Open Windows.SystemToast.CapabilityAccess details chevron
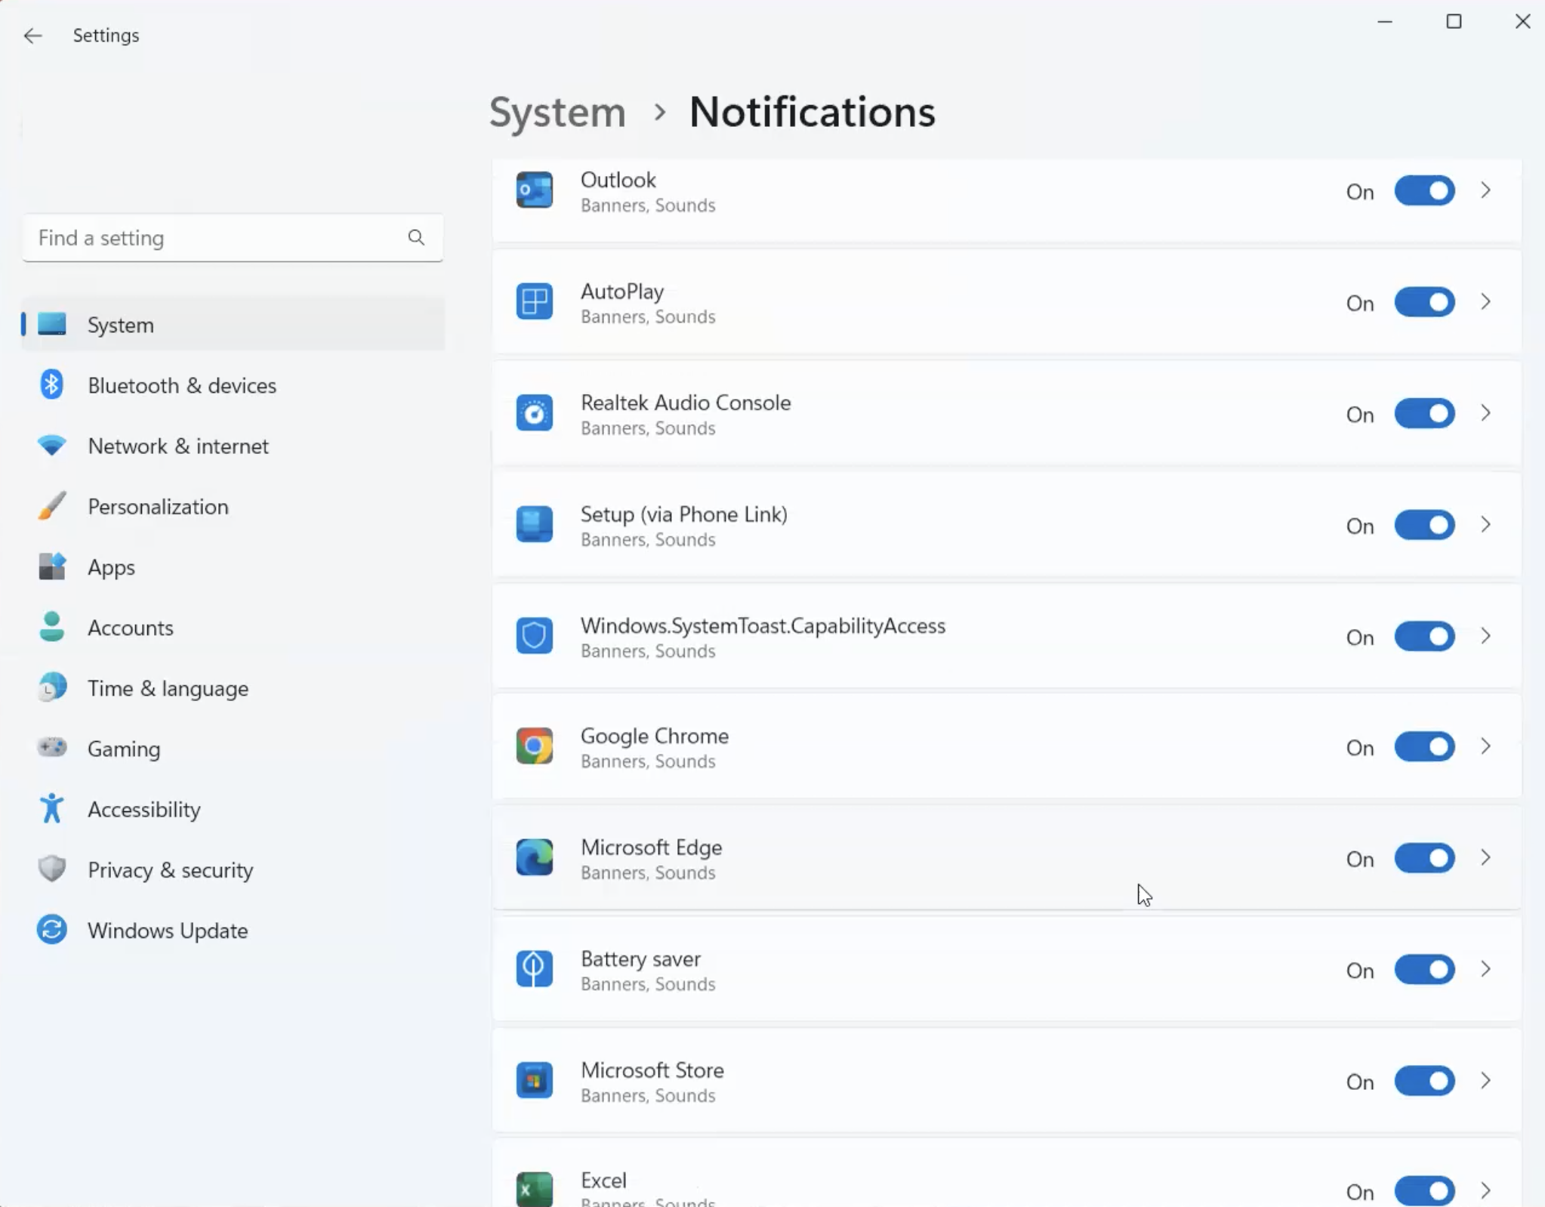1545x1207 pixels. click(1485, 636)
